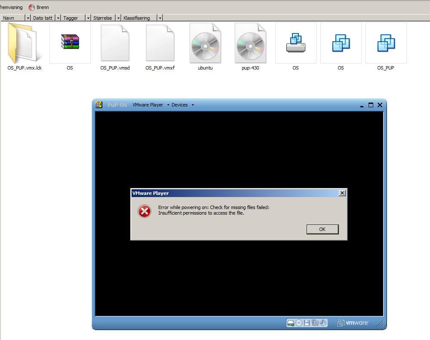
Task: Select the OS_PUP.vmxf file
Action: point(160,46)
